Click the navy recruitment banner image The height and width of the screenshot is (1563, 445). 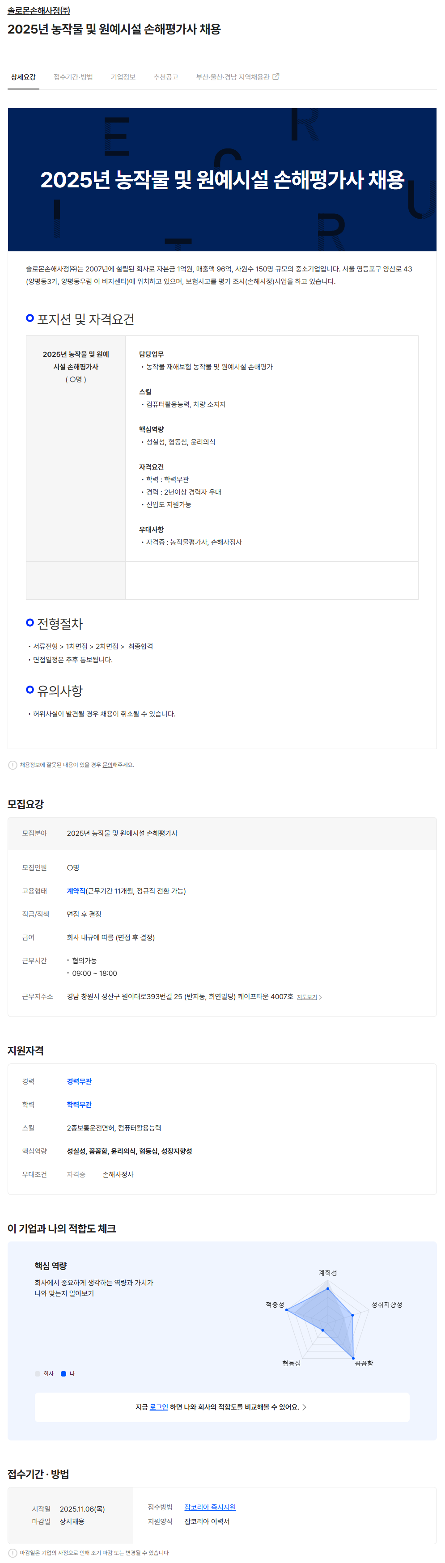coord(222,180)
